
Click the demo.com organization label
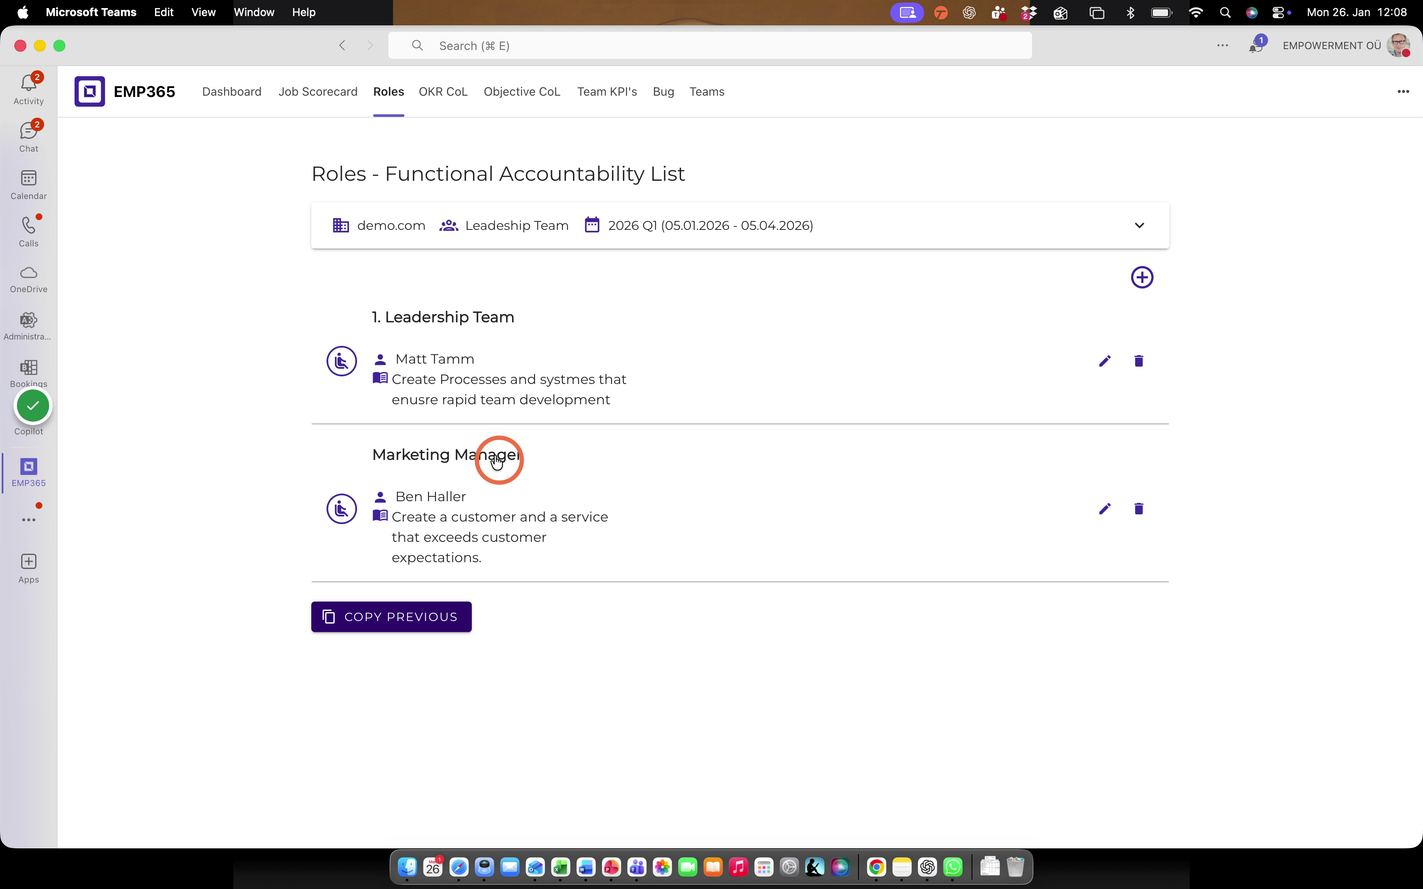pyautogui.click(x=391, y=225)
